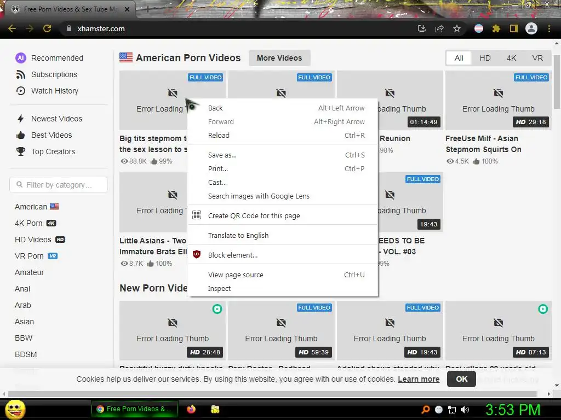Viewport: 561px width, 420px height.
Task: Open the yellow folder taskbar icon
Action: pyautogui.click(x=215, y=409)
